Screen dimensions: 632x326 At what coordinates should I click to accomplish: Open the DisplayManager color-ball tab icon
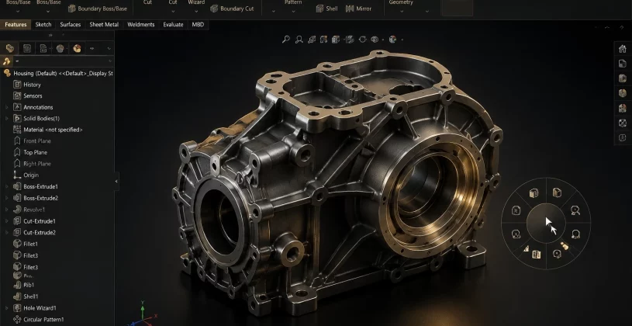[77, 49]
